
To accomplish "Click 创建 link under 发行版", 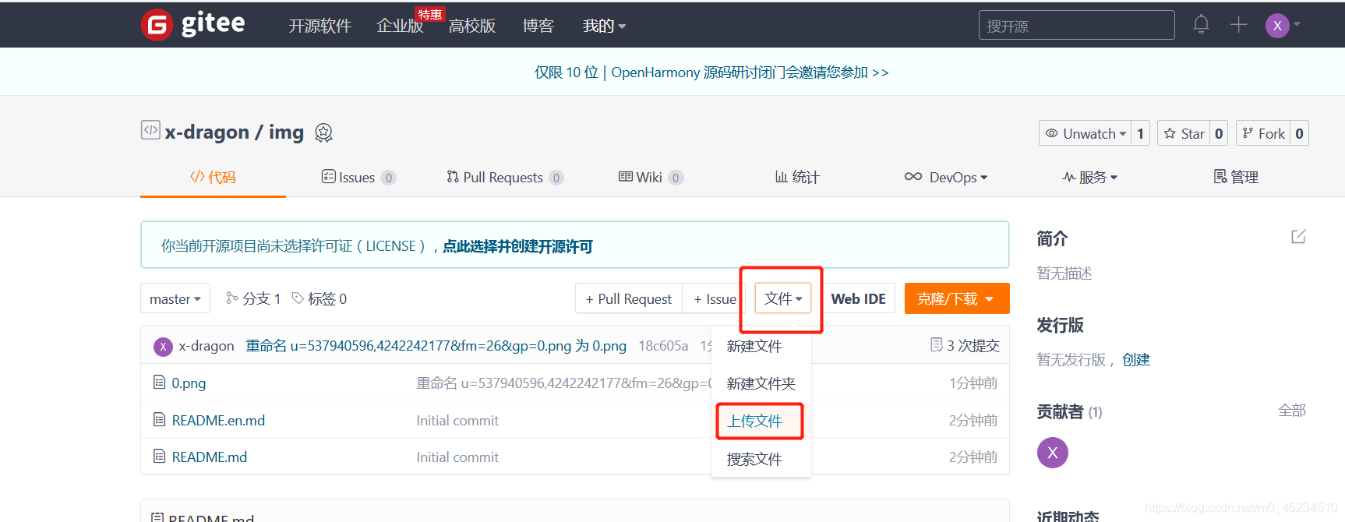I will click(1136, 359).
